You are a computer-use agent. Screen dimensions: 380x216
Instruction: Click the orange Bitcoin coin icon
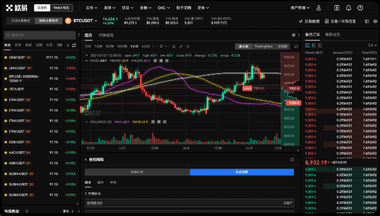pos(68,21)
